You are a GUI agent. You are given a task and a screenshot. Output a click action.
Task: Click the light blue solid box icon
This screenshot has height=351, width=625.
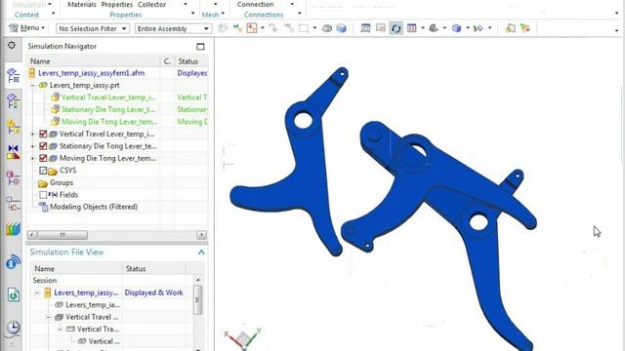pos(341,28)
